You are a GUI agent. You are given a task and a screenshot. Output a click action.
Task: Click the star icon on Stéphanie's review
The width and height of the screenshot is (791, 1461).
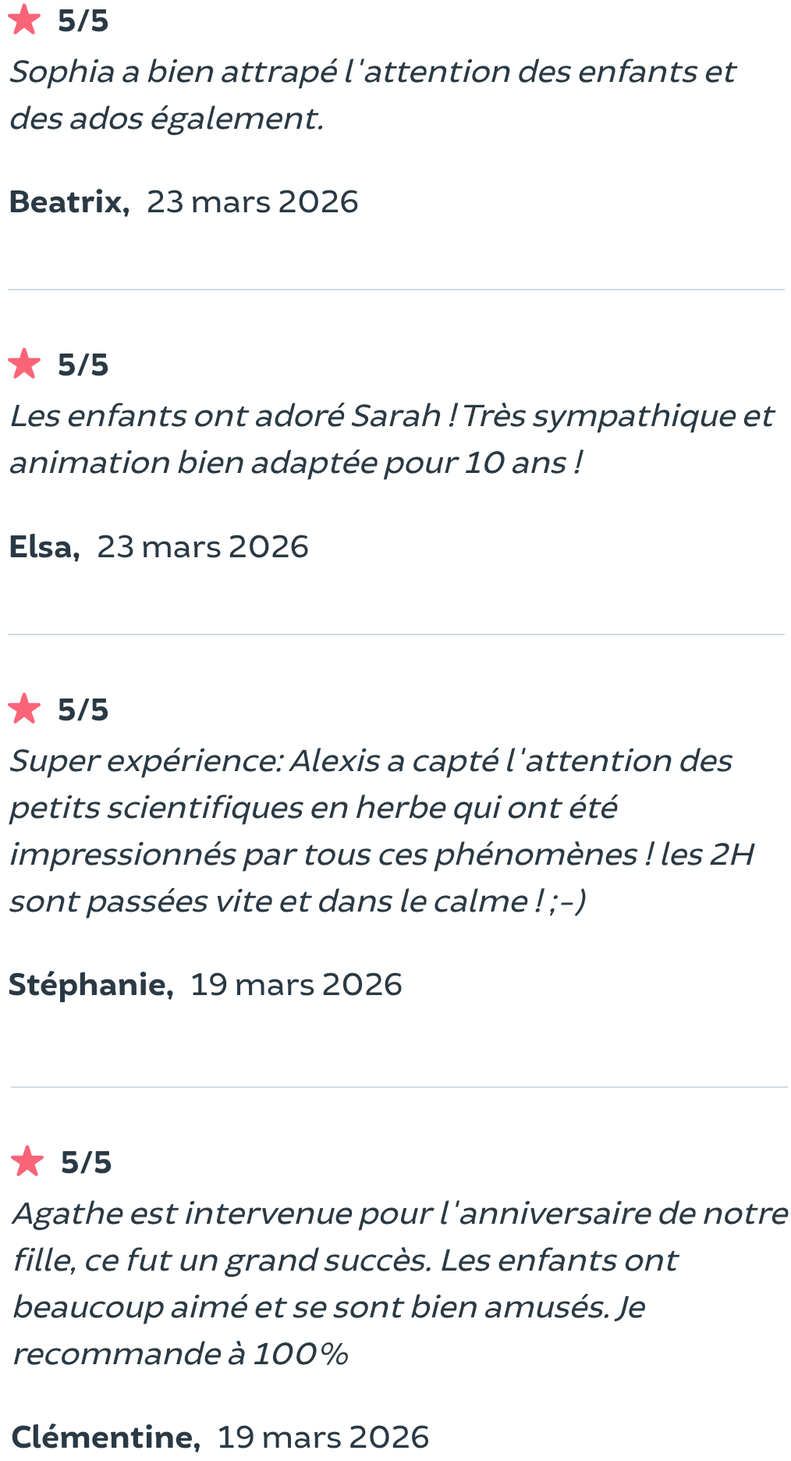tap(24, 709)
